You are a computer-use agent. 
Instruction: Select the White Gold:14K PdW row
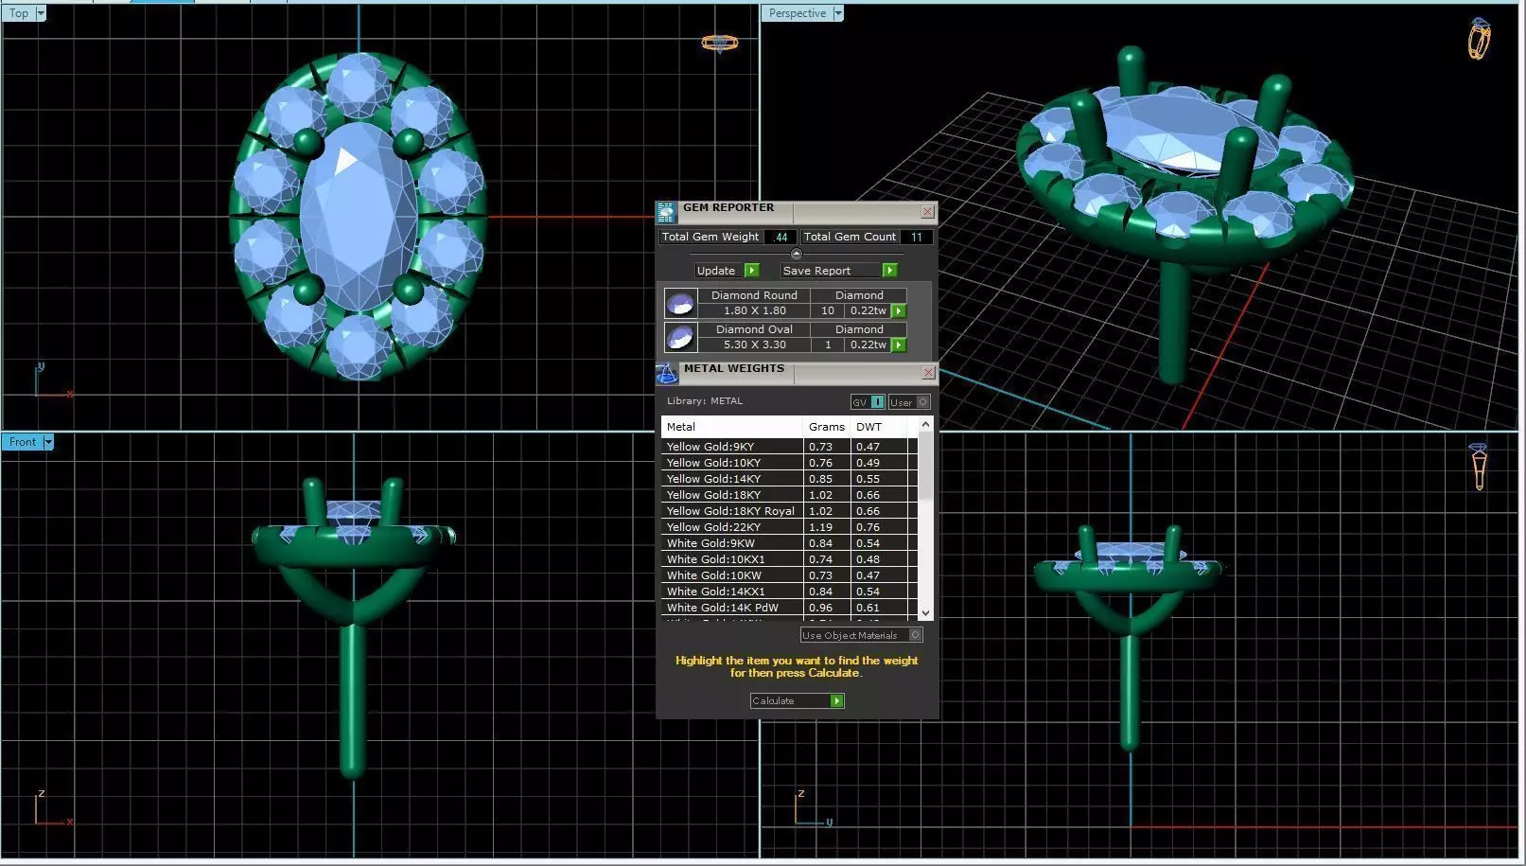tap(789, 608)
